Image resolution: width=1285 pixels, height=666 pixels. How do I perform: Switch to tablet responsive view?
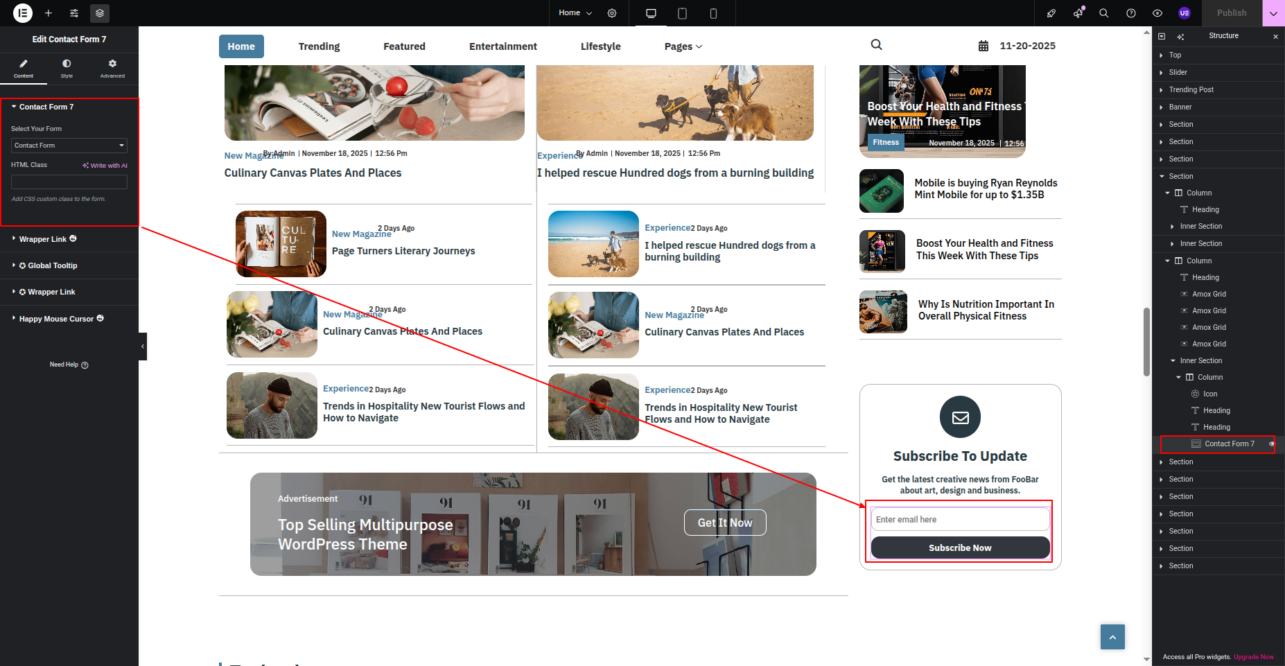682,13
